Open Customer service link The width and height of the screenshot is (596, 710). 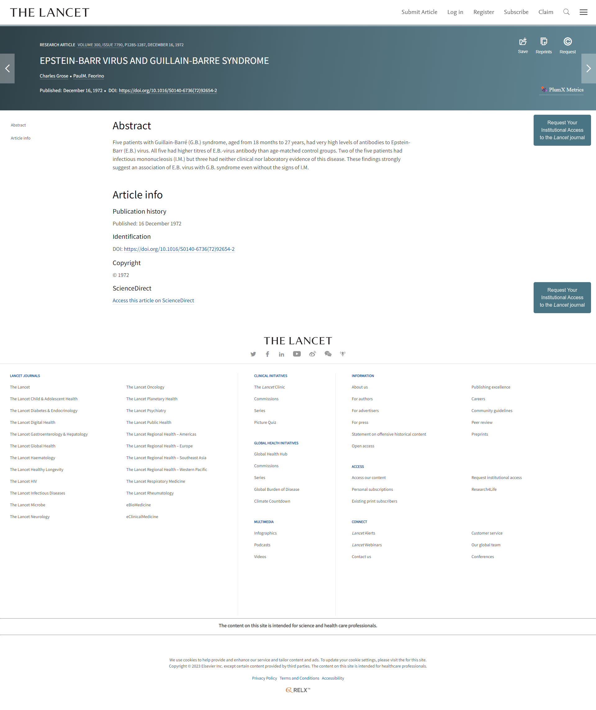pos(487,533)
